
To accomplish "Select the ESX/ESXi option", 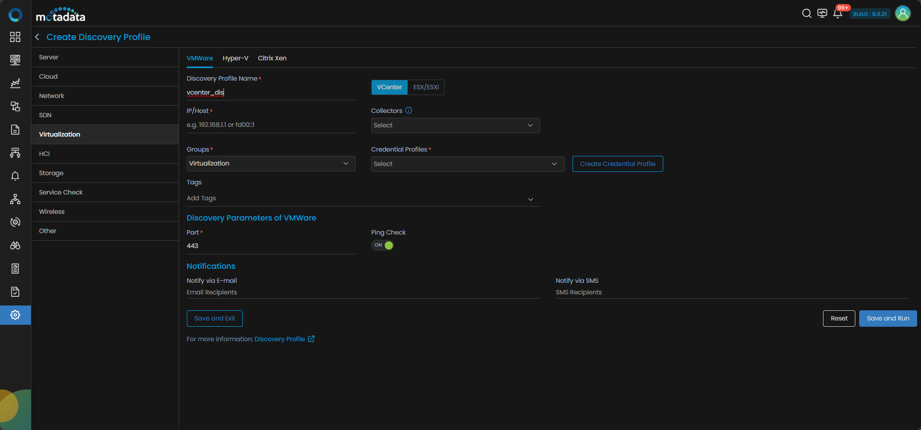I will coord(426,87).
